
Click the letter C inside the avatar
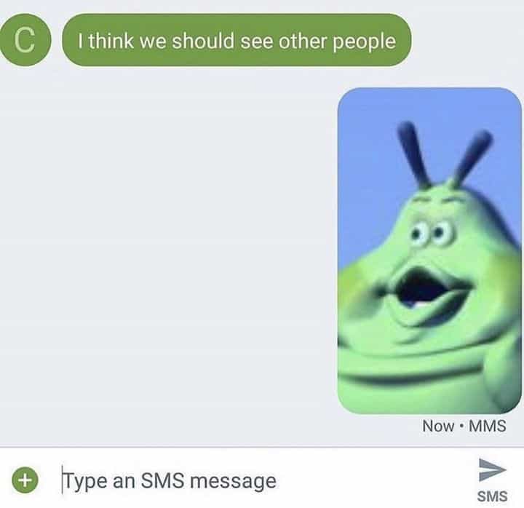(x=25, y=40)
